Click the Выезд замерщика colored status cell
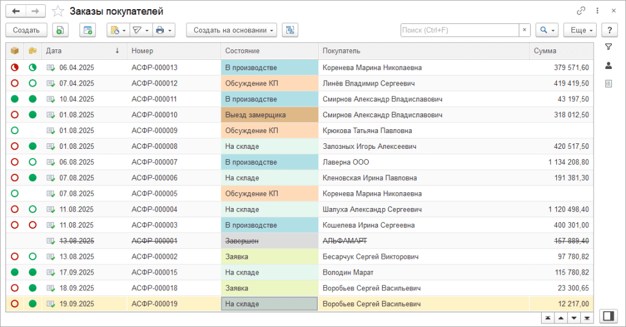626x327 pixels. (x=270, y=115)
